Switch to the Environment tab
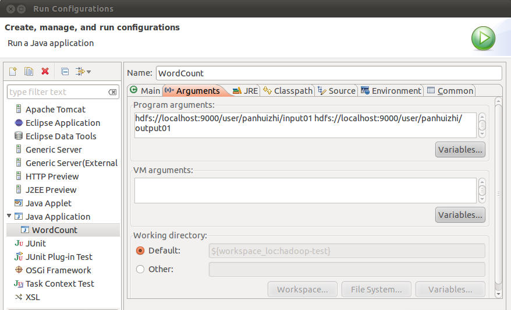511x310 pixels. (x=391, y=90)
